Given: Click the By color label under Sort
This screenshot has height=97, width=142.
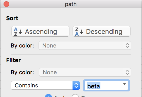Looking at the screenshot, I should tap(22, 45).
